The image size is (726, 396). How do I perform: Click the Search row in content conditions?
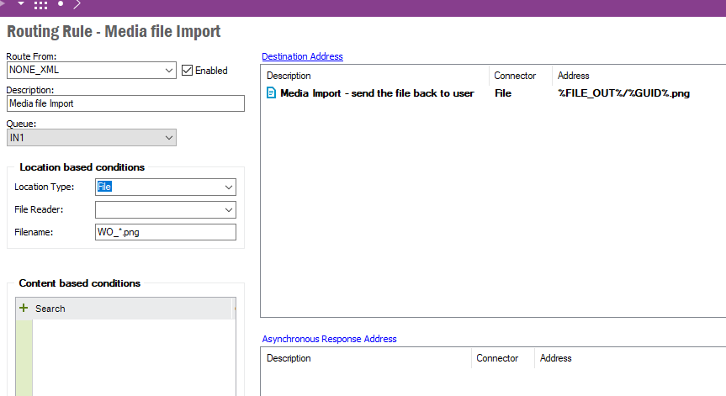[x=126, y=309]
